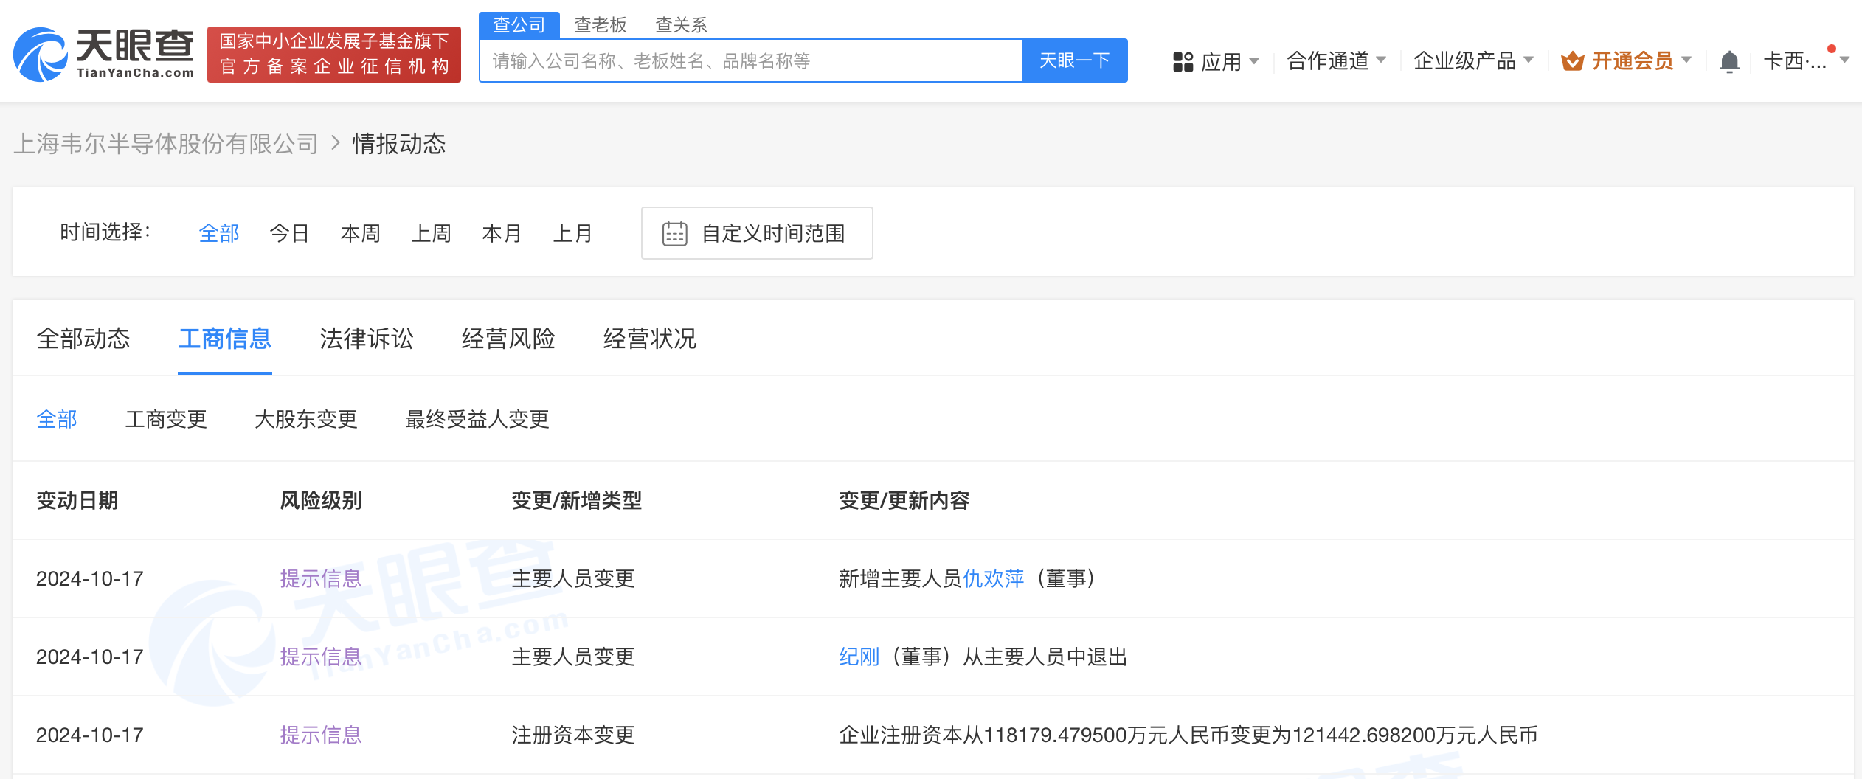Image resolution: width=1862 pixels, height=779 pixels.
Task: Select the 大股东变更 sub-filter
Action: [305, 420]
